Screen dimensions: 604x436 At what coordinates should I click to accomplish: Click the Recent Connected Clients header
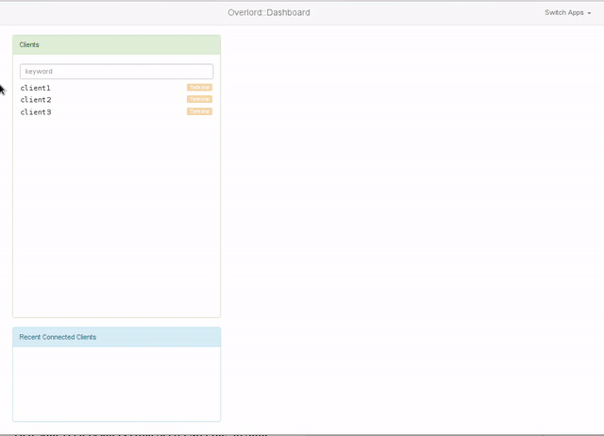click(x=116, y=337)
